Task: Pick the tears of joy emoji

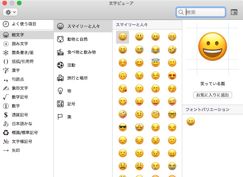Action: point(156,50)
